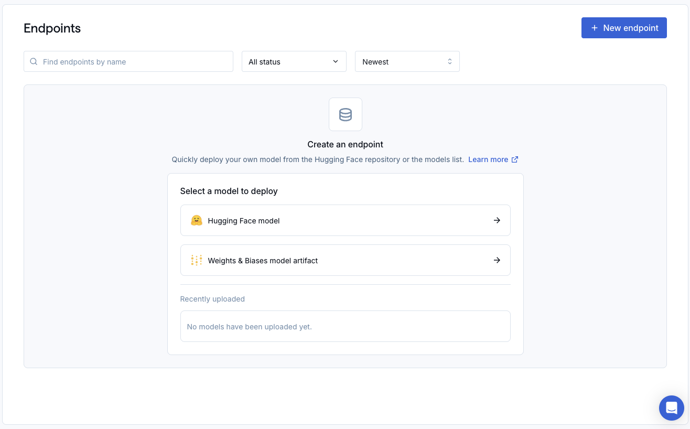Open the Newest sort order dropdown

click(x=407, y=61)
